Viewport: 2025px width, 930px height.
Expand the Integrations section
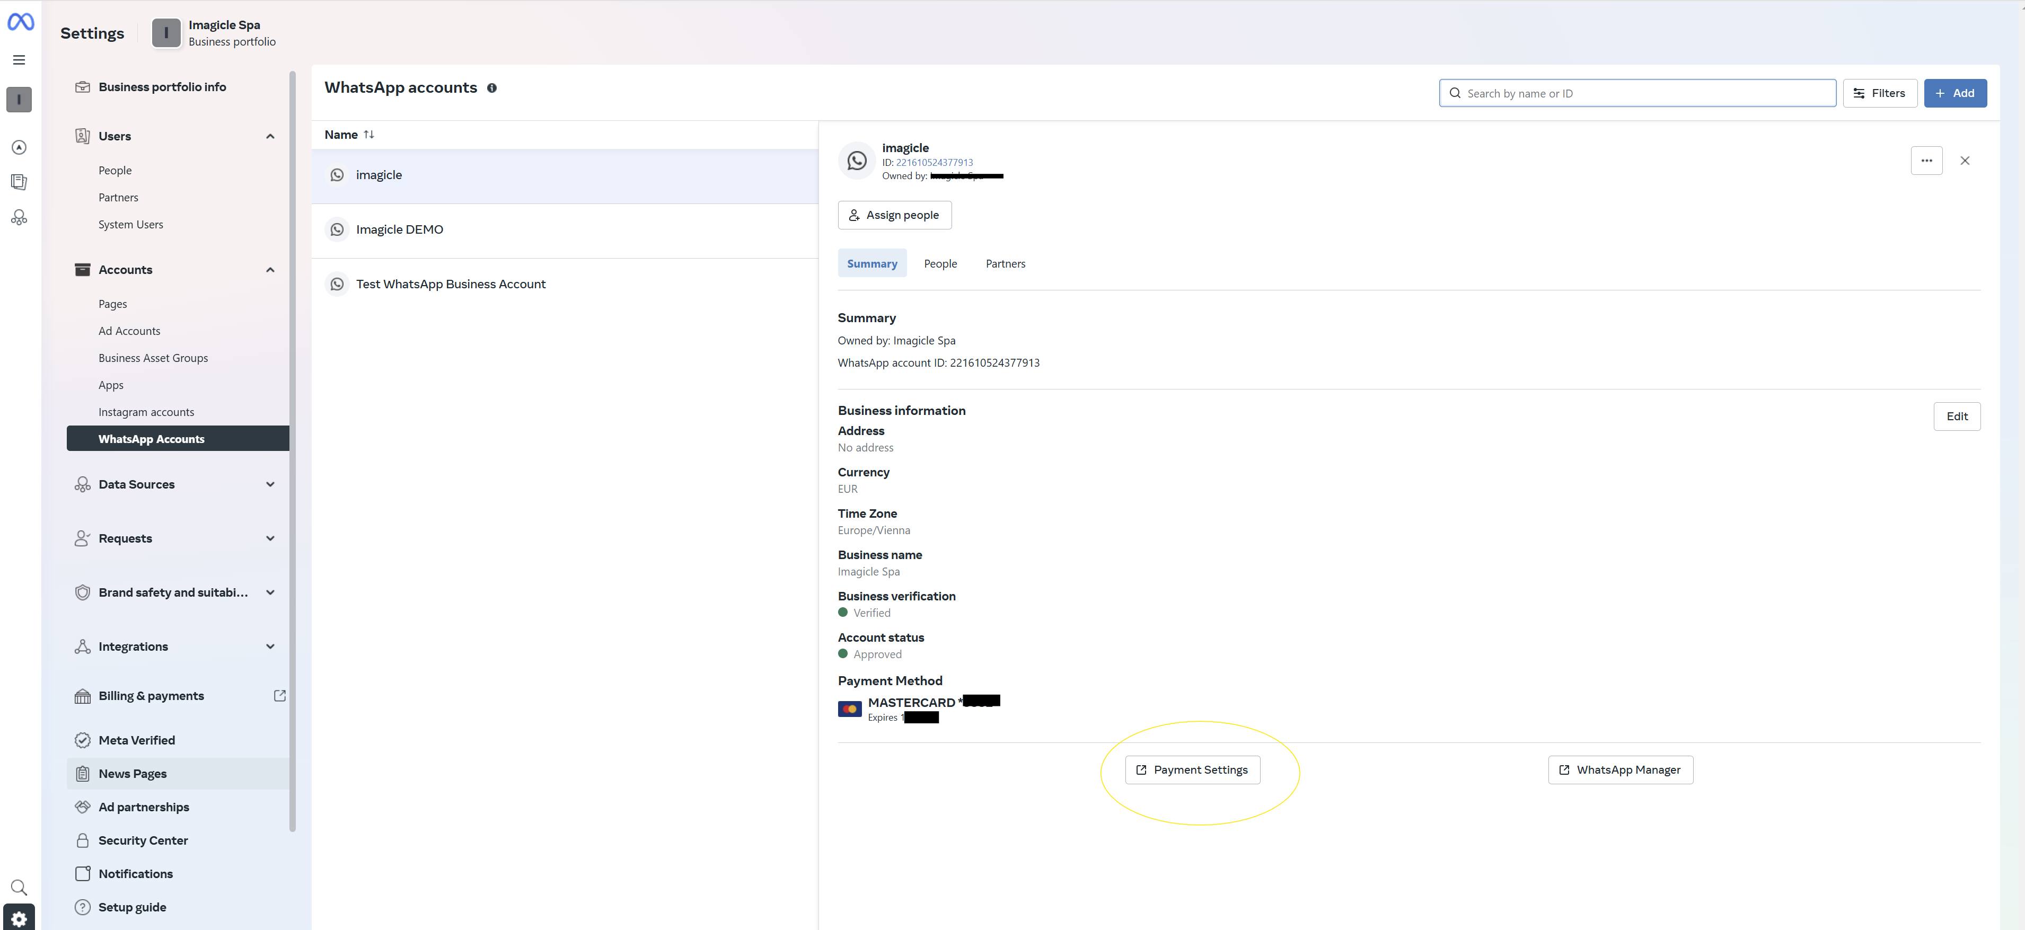pyautogui.click(x=270, y=646)
